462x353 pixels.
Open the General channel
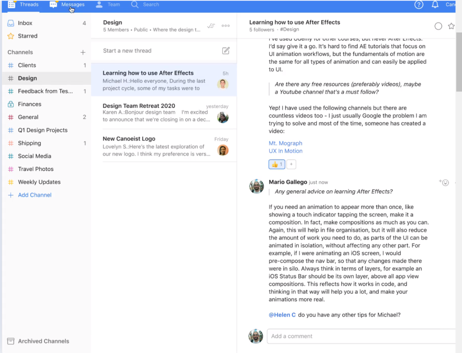click(x=46, y=117)
